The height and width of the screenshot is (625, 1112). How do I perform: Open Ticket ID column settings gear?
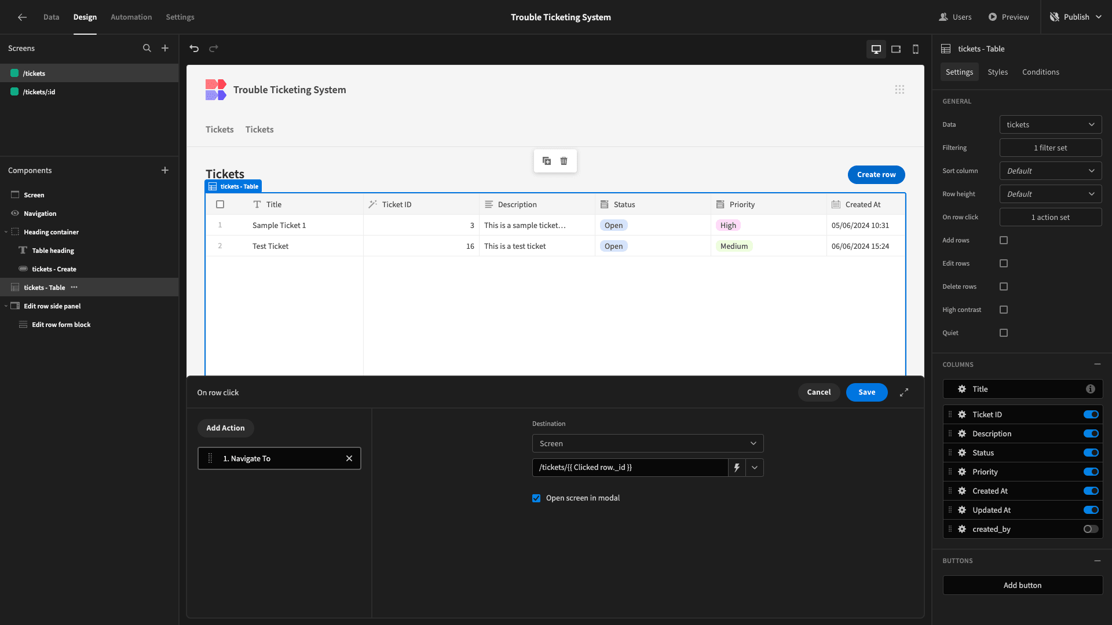[x=962, y=414]
